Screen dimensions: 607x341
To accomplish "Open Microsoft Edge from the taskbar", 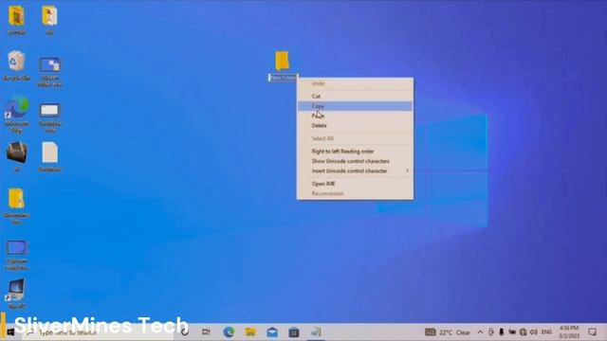I will point(229,332).
